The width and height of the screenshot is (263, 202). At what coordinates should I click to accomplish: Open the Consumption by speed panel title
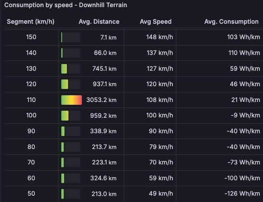66,5
